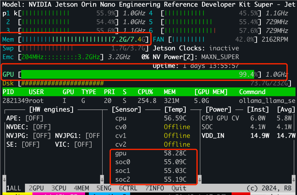297x195 pixels.
Task: Click the Command column header
Action: 252,92
